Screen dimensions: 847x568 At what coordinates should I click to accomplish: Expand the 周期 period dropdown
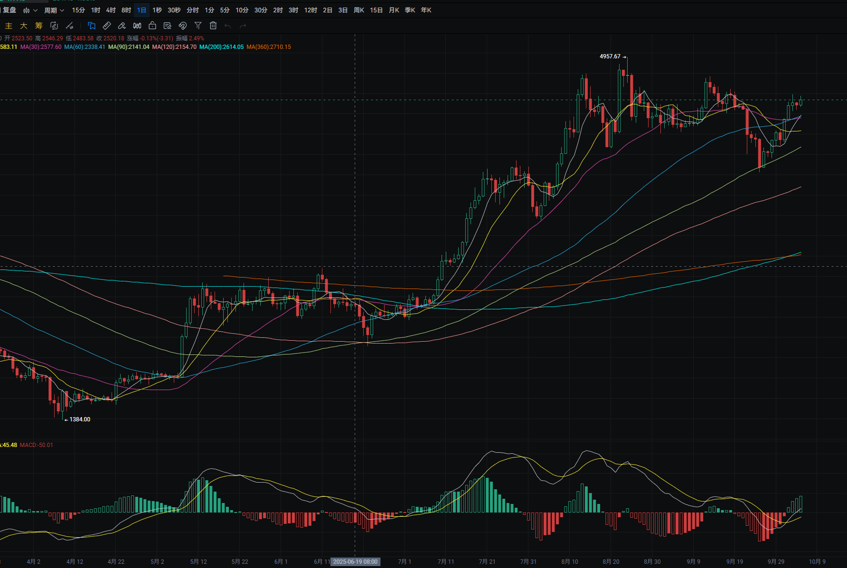[x=54, y=10]
